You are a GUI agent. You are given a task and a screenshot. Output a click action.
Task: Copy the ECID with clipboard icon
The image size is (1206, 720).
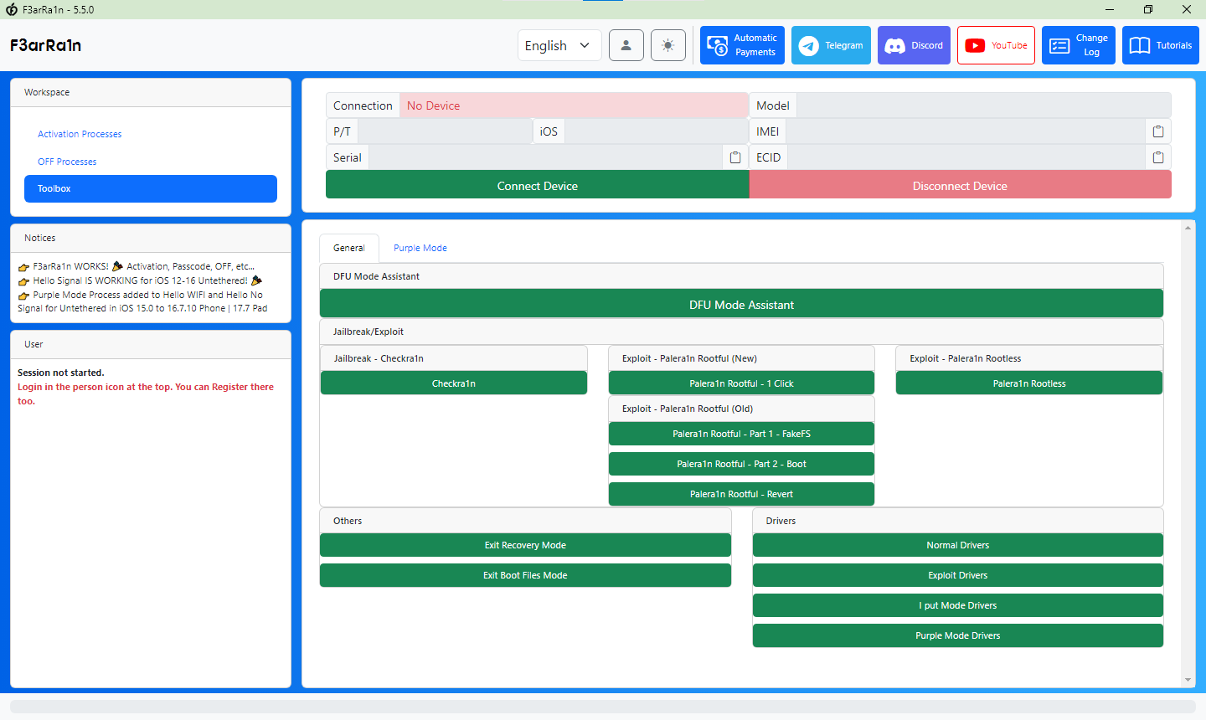coord(1158,157)
